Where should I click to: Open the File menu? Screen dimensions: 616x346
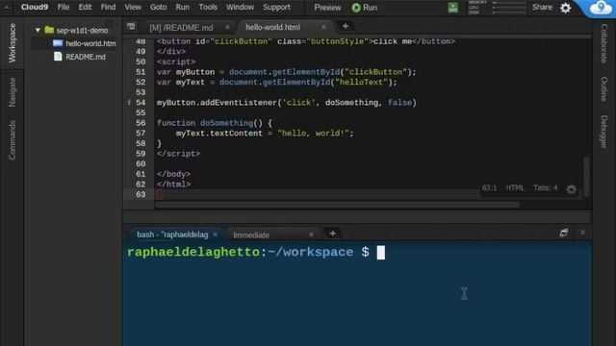[64, 7]
